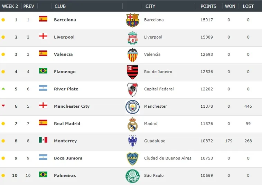
Task: Select the Palmeiras club name link
Action: [65, 175]
